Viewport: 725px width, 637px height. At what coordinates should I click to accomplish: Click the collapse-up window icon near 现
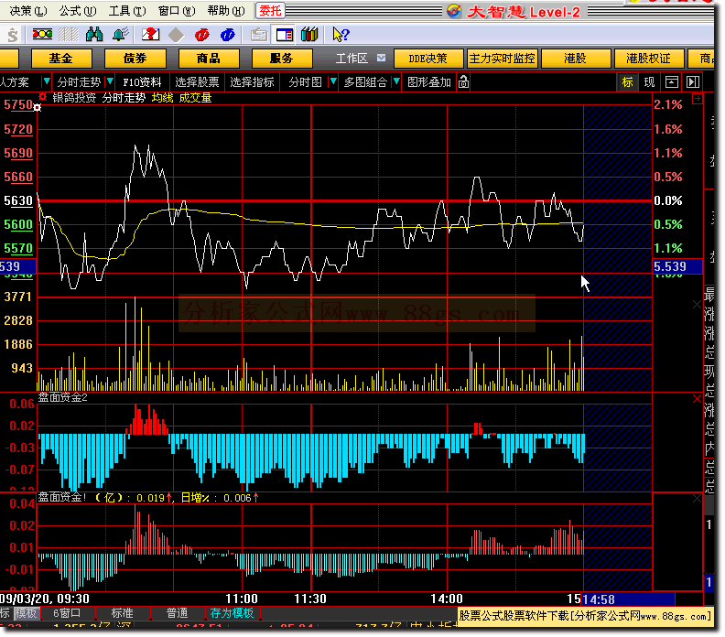point(671,82)
